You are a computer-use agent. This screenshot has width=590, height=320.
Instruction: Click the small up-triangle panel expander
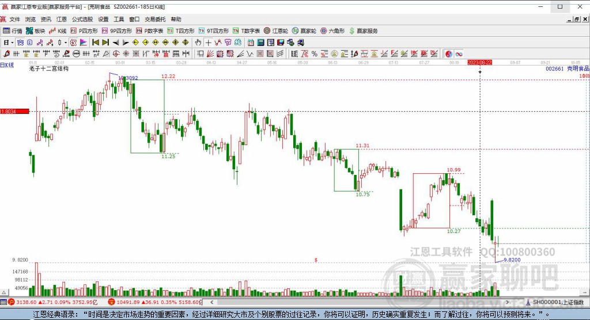tap(4, 292)
